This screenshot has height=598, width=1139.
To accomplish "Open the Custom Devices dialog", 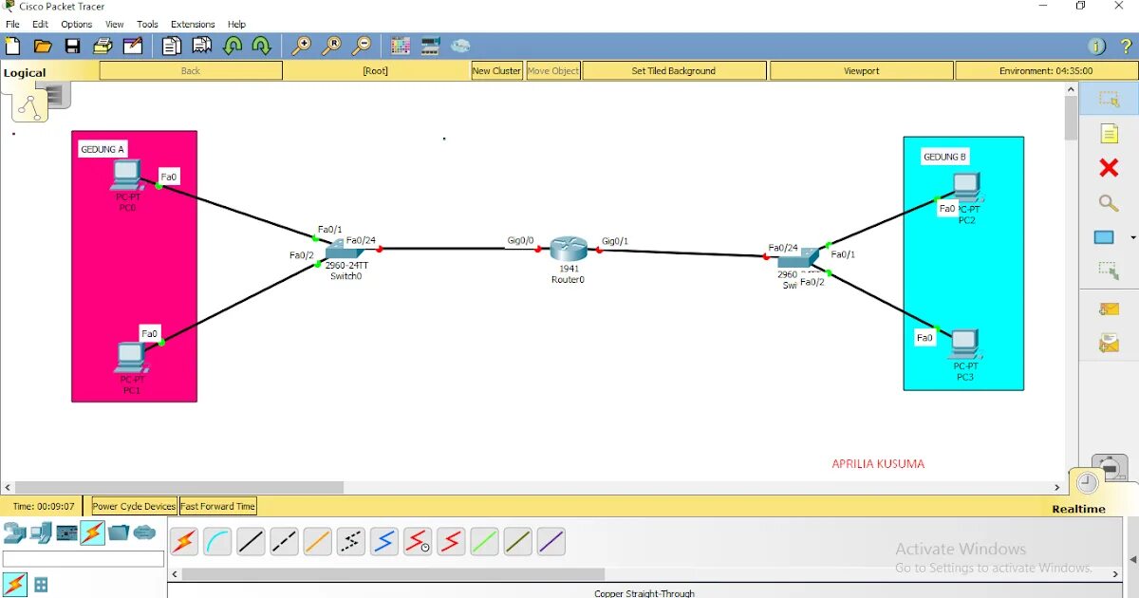I will pyautogui.click(x=430, y=46).
